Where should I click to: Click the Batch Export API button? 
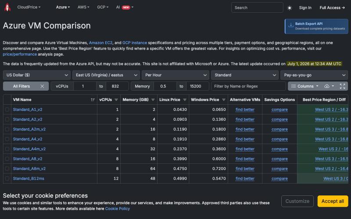click(316, 26)
